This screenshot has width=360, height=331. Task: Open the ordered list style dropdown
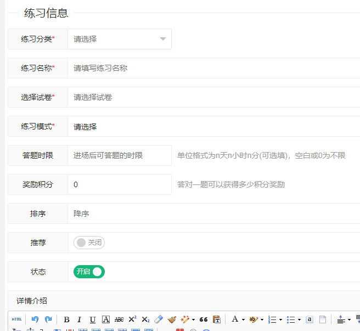(x=280, y=319)
